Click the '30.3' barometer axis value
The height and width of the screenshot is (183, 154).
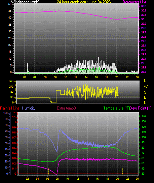click(x=144, y=6)
